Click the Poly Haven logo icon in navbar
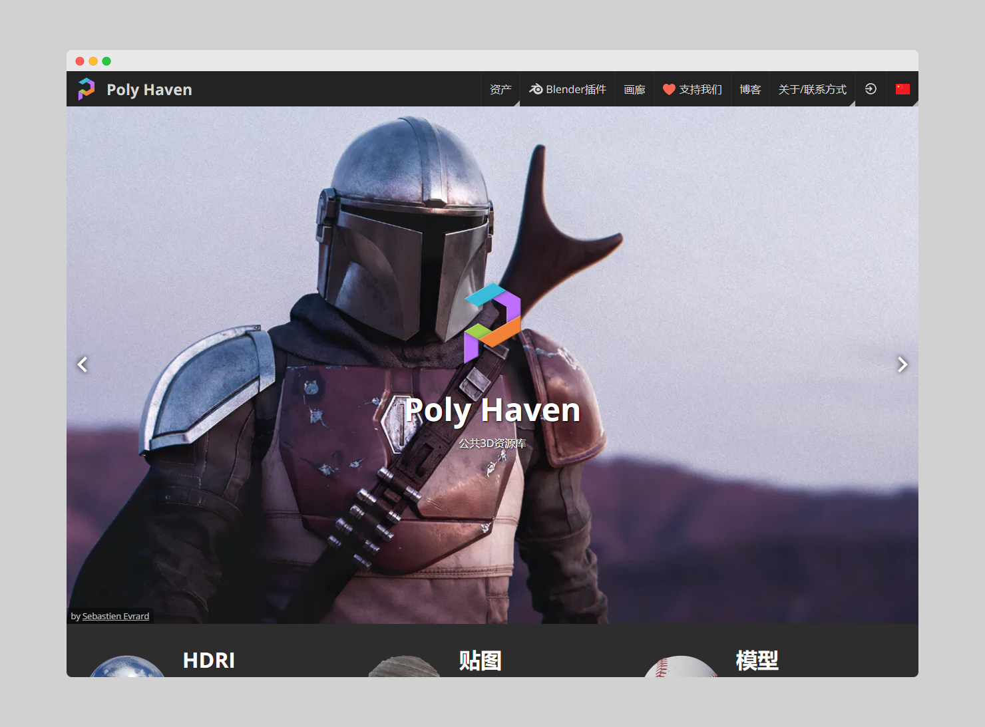 click(87, 89)
